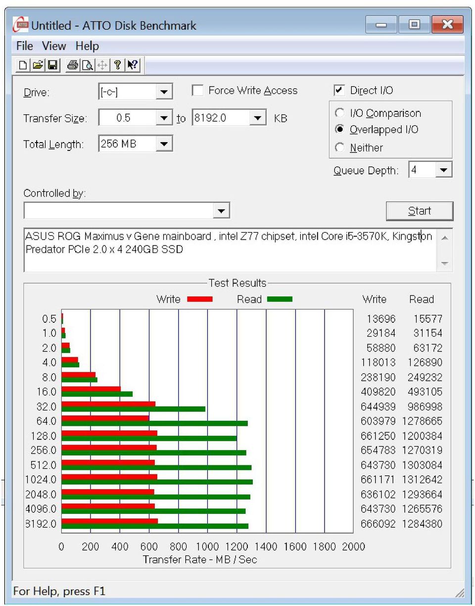The width and height of the screenshot is (475, 606).
Task: Click inside the description text box
Action: click(231, 250)
